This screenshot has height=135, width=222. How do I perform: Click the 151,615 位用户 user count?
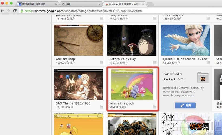(x=65, y=19)
